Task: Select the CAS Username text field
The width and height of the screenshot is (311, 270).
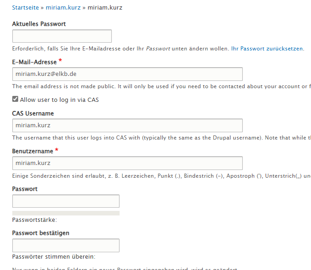Action: pos(127,125)
